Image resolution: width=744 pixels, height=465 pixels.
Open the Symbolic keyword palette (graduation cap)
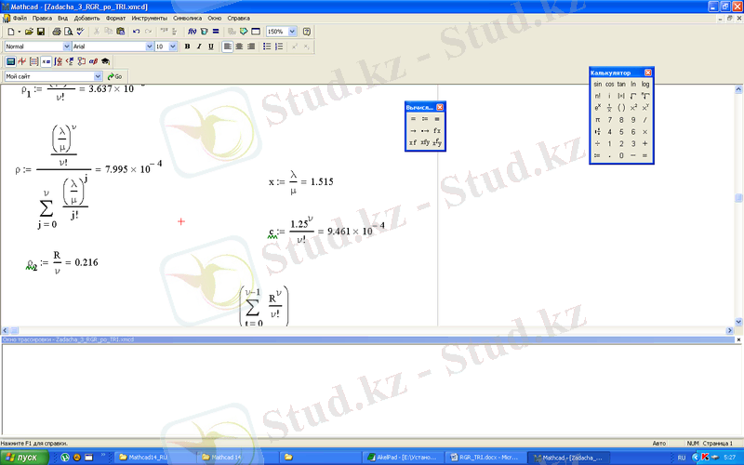click(105, 61)
